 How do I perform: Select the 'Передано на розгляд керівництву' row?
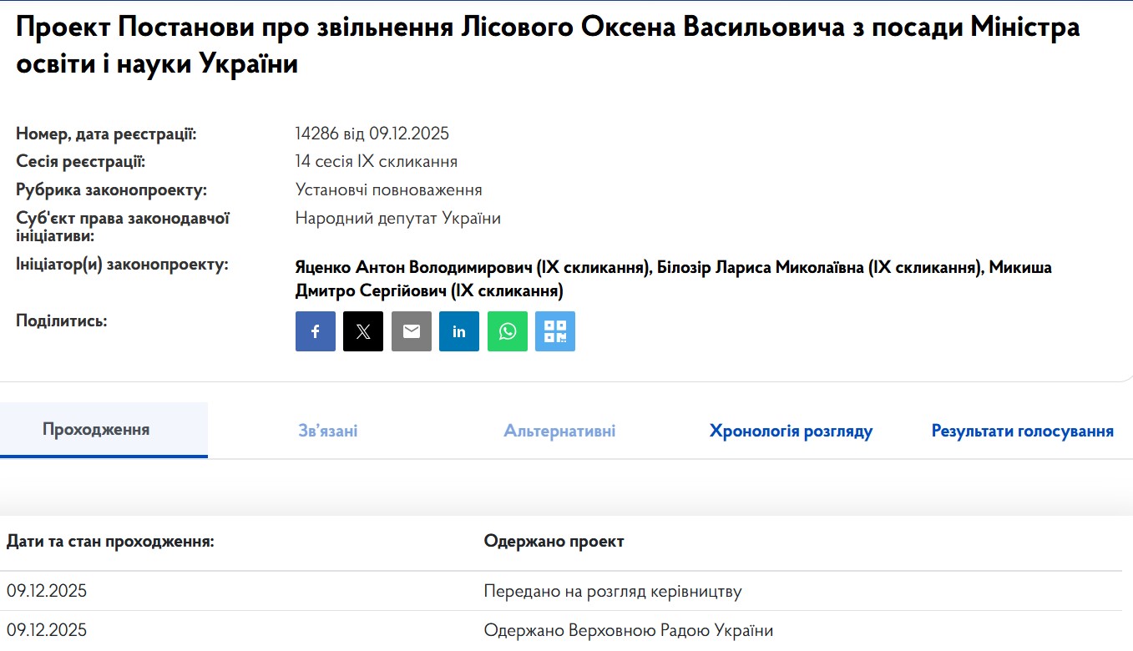613,592
